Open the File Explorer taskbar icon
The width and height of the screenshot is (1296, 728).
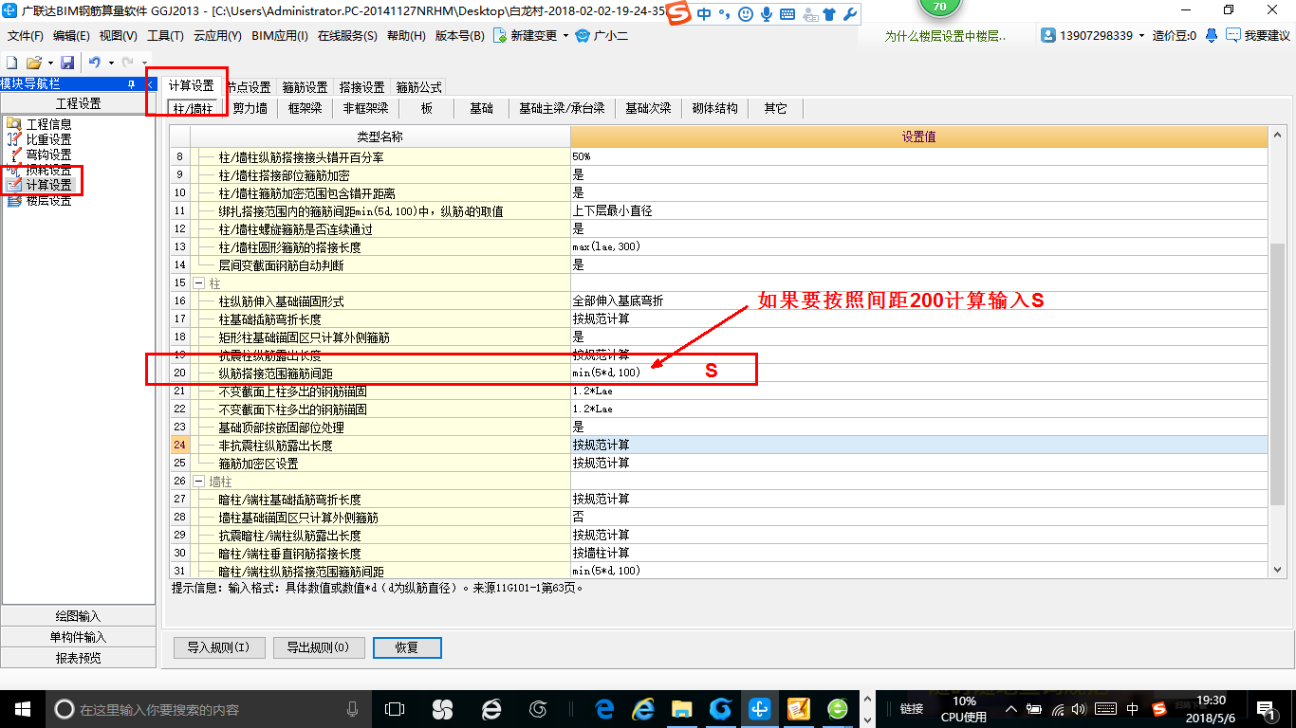(681, 708)
